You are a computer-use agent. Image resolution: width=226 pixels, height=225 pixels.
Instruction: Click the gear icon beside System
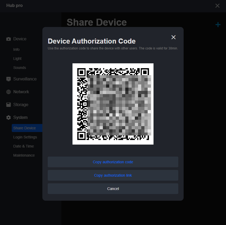(9, 118)
